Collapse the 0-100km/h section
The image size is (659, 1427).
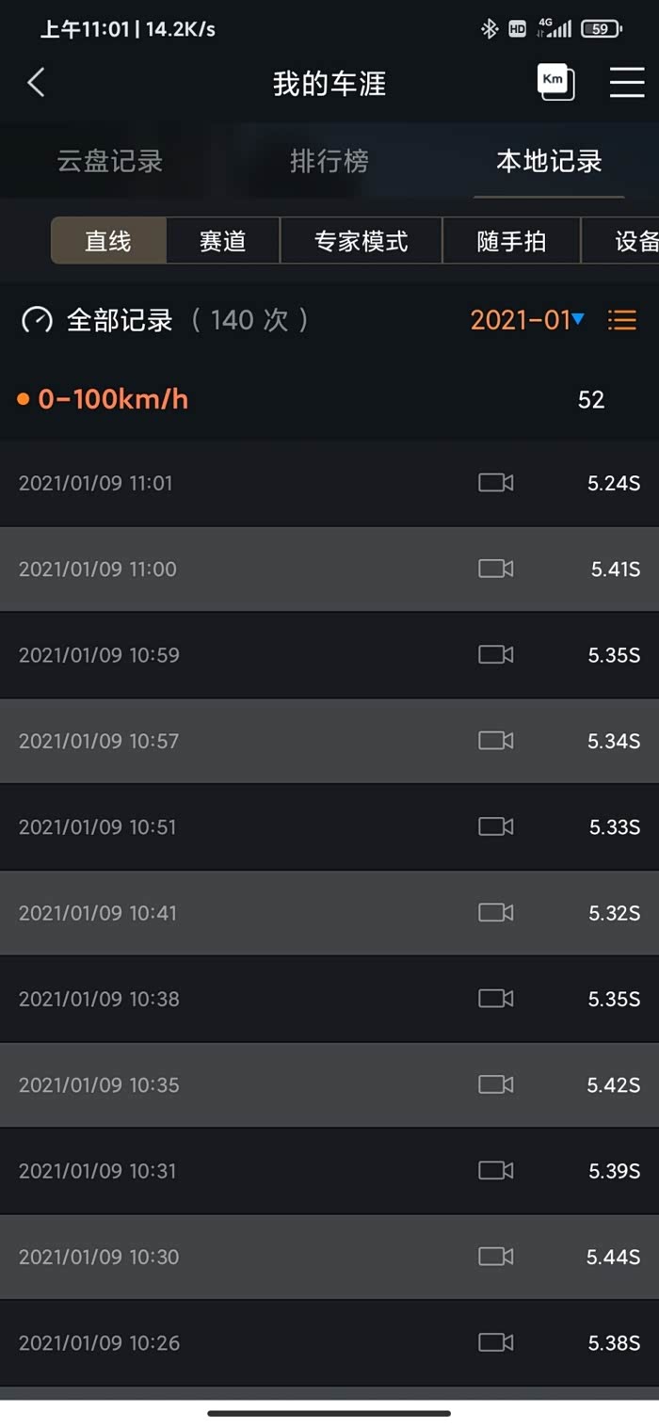(113, 399)
